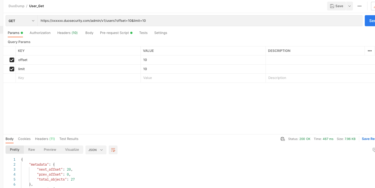Open the DuoDump collection breadcrumb

[x=16, y=6]
